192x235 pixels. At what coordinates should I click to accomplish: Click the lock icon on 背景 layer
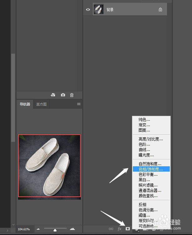[x=160, y=10]
